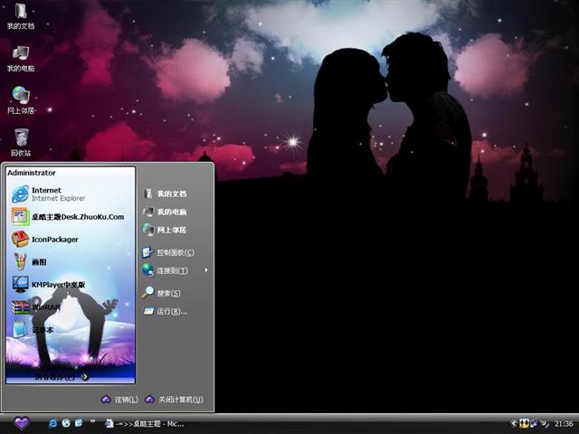Select 搜索(S) in the Start menu
The width and height of the screenshot is (579, 434).
coord(167,293)
